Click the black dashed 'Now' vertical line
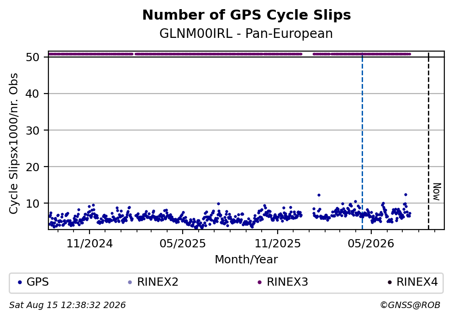The height and width of the screenshot is (319, 453). click(428, 141)
